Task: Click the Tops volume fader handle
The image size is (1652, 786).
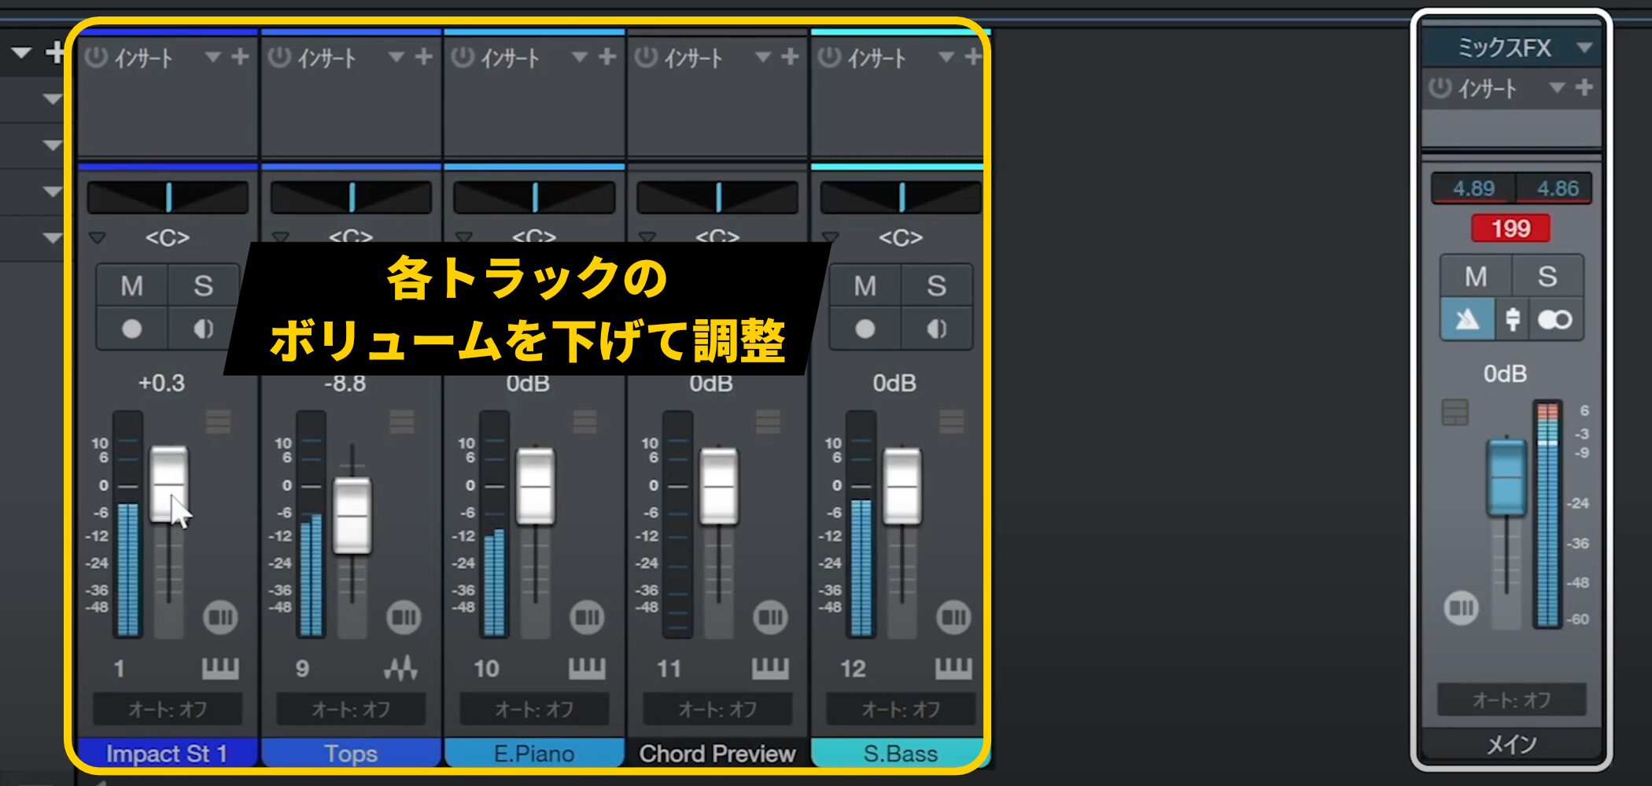Action: 352,516
